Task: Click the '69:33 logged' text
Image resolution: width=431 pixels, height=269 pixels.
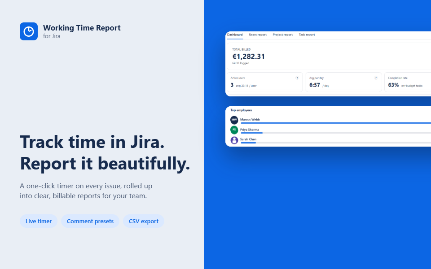Action: pyautogui.click(x=241, y=63)
